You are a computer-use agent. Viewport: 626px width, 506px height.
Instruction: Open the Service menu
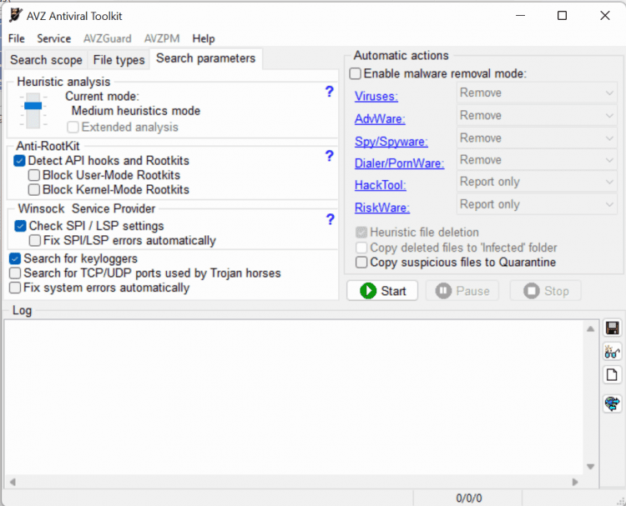point(54,38)
